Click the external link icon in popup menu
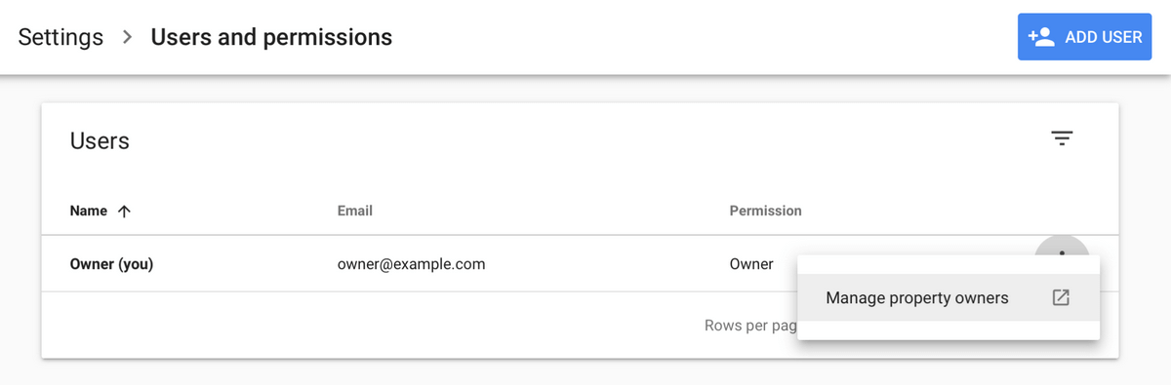This screenshot has width=1171, height=385. click(x=1061, y=298)
